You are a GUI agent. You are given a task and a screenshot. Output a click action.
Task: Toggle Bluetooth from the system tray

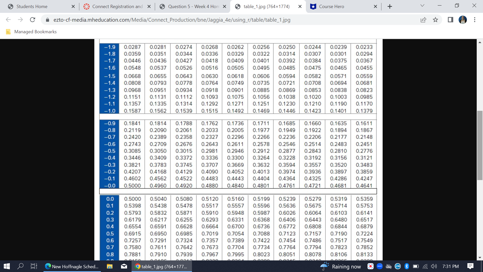(407, 266)
